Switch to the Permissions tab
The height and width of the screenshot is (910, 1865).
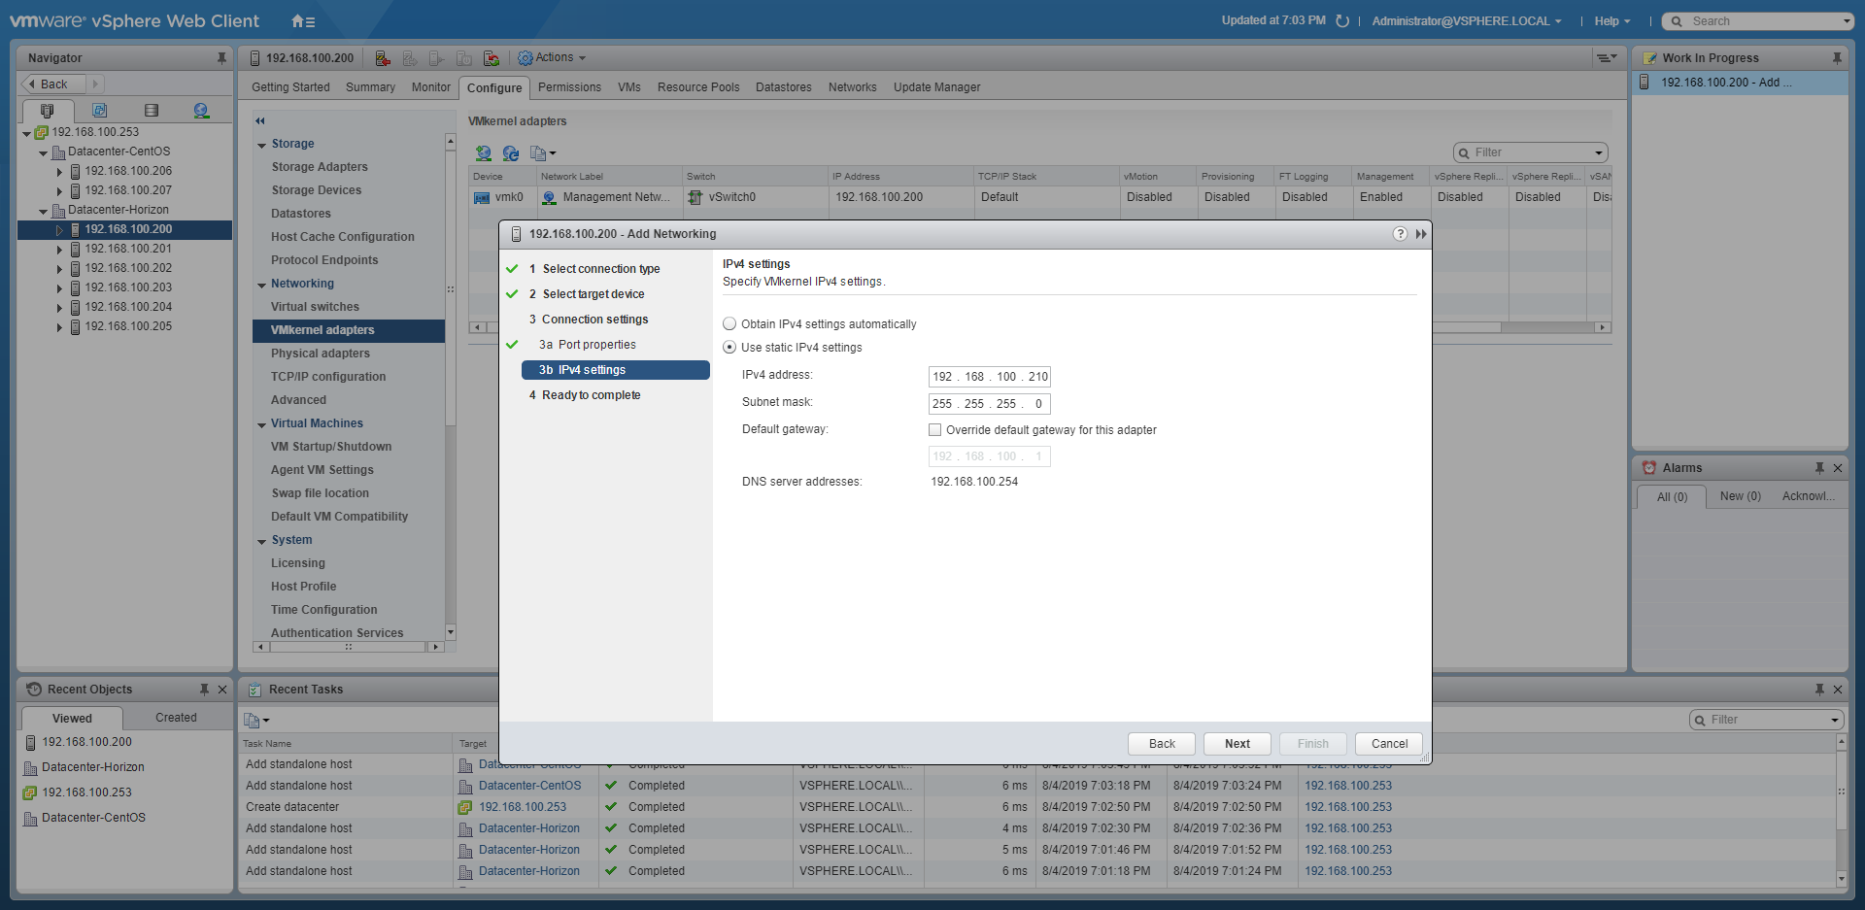[569, 87]
